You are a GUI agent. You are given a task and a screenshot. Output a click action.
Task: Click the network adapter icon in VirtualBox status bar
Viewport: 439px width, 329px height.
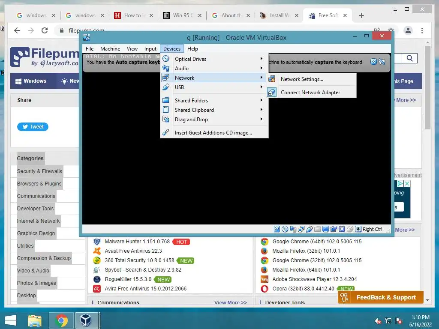click(x=301, y=229)
